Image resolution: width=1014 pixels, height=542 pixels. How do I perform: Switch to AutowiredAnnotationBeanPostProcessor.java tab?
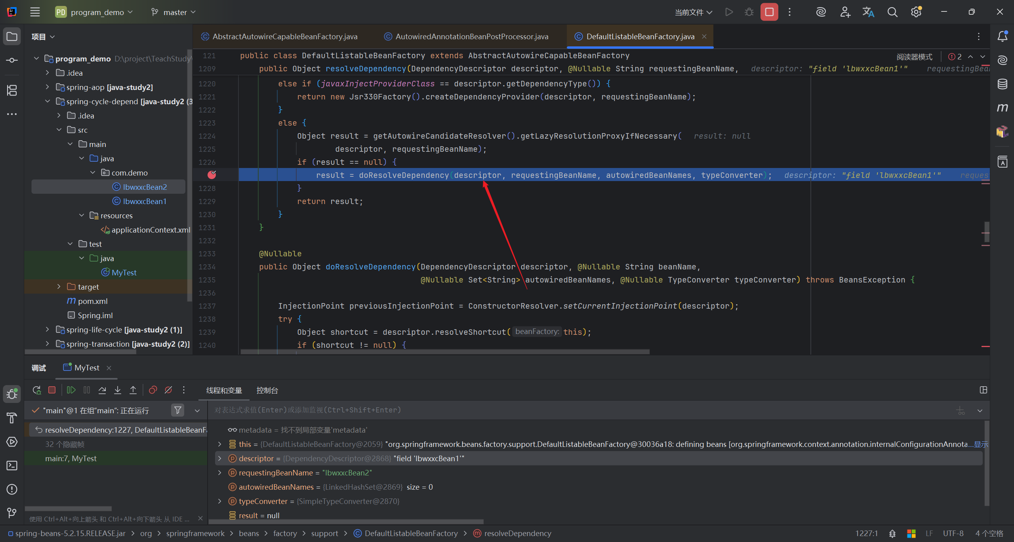point(471,36)
